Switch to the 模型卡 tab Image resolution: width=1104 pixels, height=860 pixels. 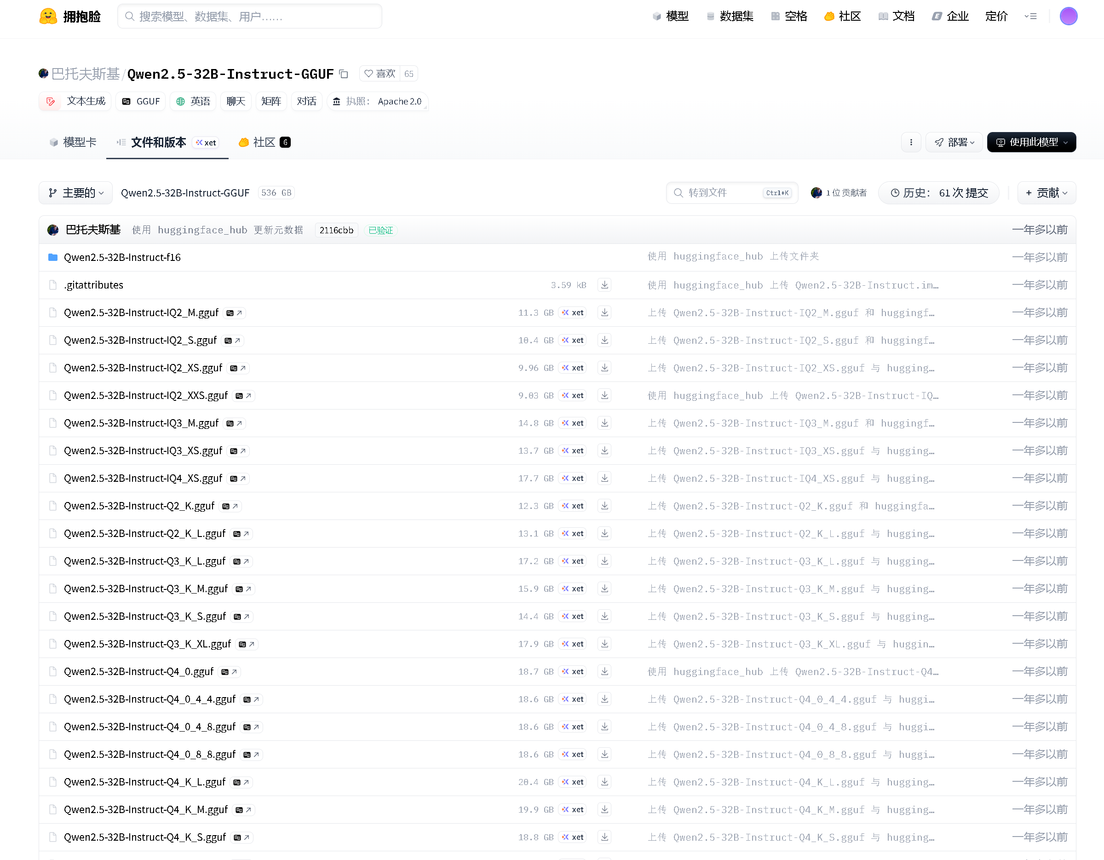coord(73,142)
